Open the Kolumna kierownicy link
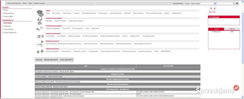 [90, 44]
